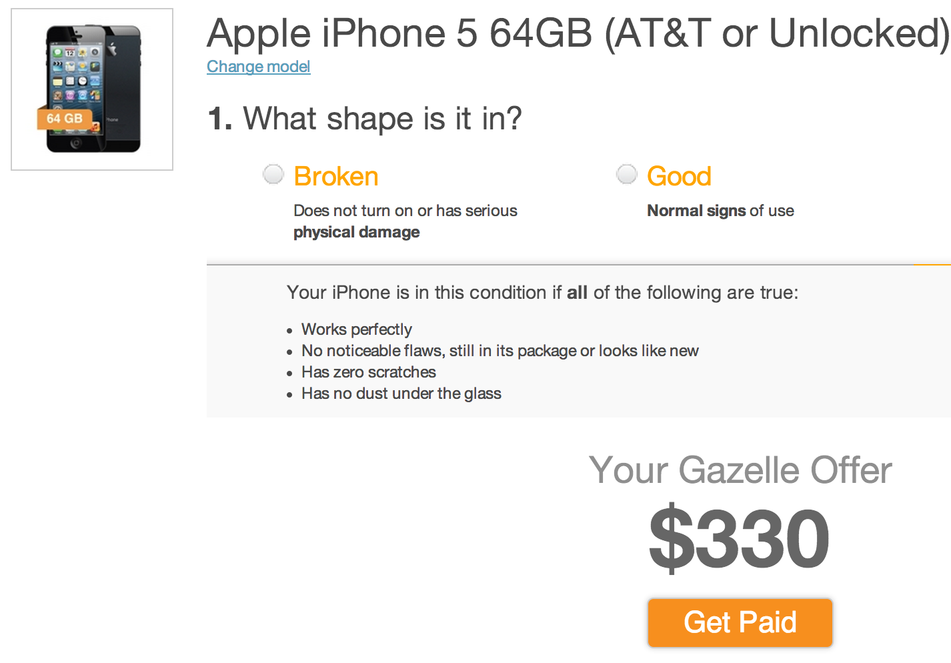
Task: Click the Apple iPhone 5 64GB title
Action: pos(578,33)
